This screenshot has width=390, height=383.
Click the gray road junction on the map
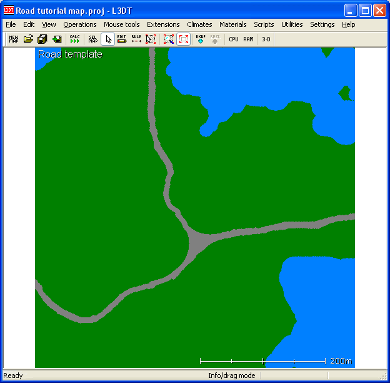pos(197,242)
